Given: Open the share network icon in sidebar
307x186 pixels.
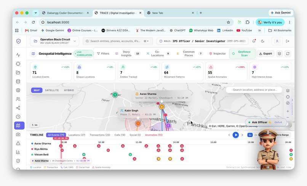Looking at the screenshot, I should 18,108.
